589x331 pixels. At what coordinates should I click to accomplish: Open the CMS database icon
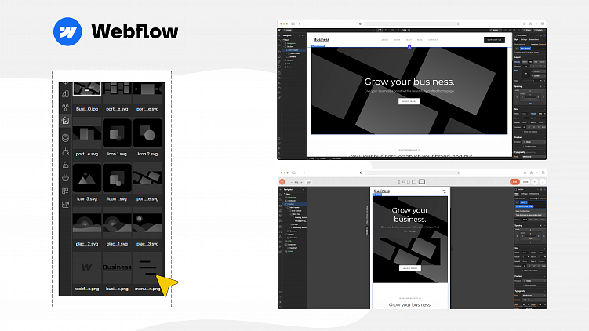click(65, 138)
